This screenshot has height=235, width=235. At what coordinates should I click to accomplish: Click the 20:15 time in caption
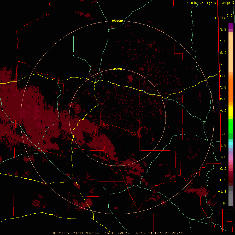click(x=178, y=233)
